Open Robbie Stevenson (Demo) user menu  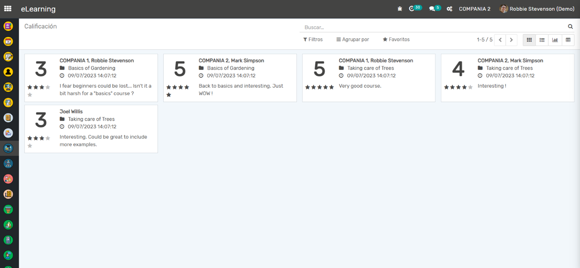coord(537,9)
